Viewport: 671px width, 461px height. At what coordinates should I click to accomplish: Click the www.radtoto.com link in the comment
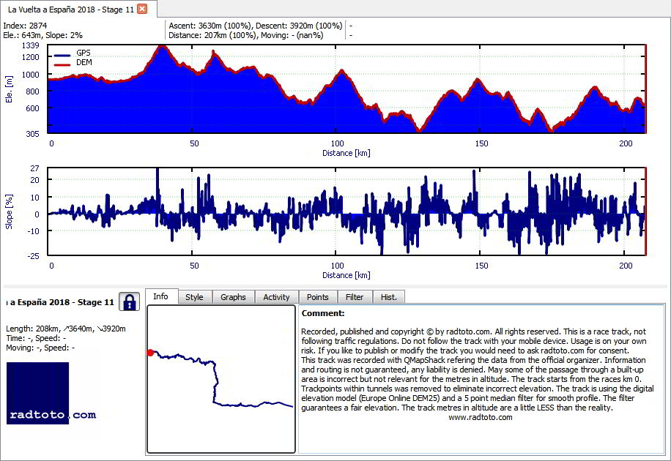tap(480, 417)
